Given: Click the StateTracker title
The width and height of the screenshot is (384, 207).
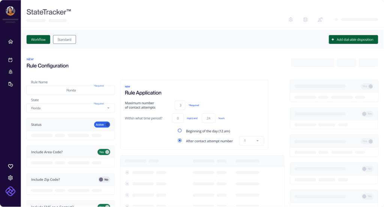Looking at the screenshot, I should point(49,12).
